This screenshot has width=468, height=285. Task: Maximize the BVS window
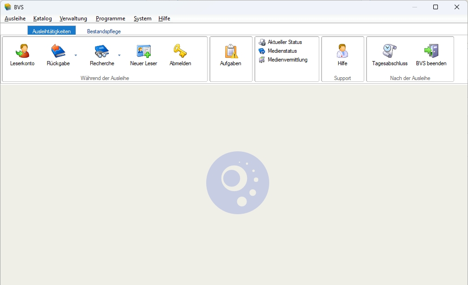point(436,7)
